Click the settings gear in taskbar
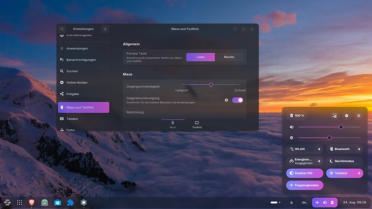The width and height of the screenshot is (372, 209). coord(84,203)
